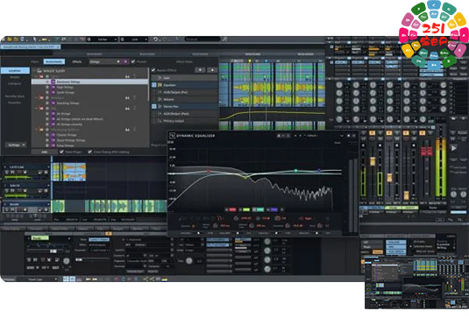Viewport: 469px width, 318px height.
Task: Toggle the Bypass Effects checkbox
Action: [x=153, y=70]
